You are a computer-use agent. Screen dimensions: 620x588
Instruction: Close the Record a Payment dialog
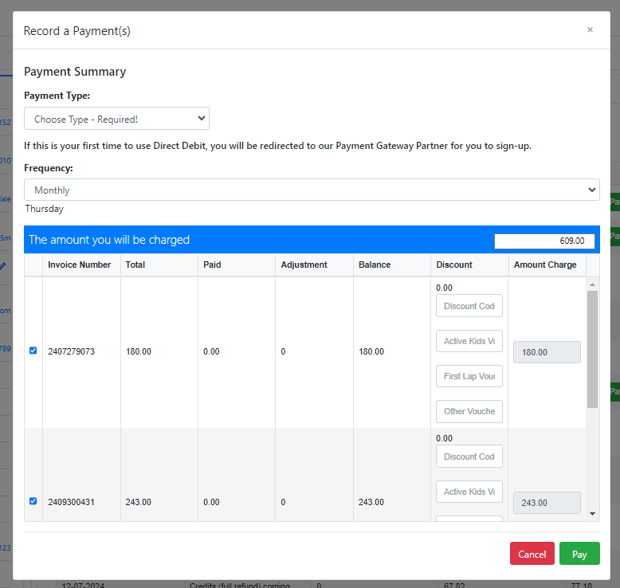pyautogui.click(x=590, y=30)
